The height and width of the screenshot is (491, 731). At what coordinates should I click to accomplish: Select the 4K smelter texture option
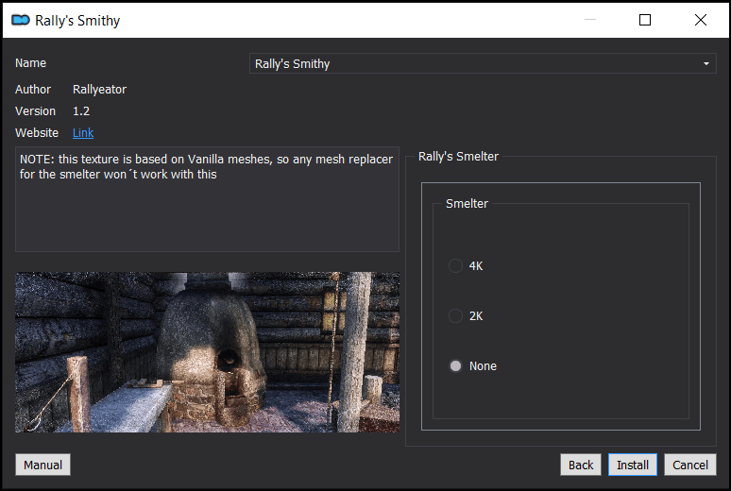[x=466, y=265]
